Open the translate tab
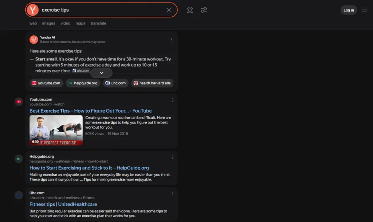 pyautogui.click(x=98, y=23)
